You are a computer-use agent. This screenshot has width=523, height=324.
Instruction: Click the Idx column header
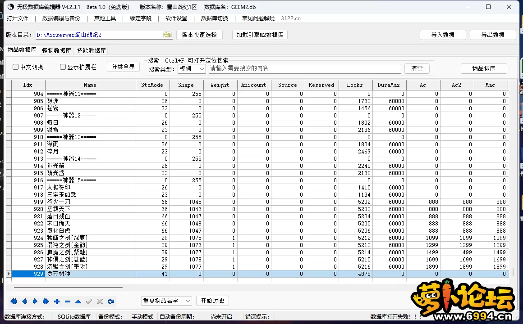[28, 85]
